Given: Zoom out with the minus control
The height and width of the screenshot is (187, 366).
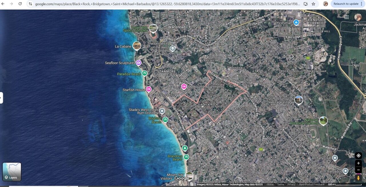Looking at the screenshot, I should [358, 170].
